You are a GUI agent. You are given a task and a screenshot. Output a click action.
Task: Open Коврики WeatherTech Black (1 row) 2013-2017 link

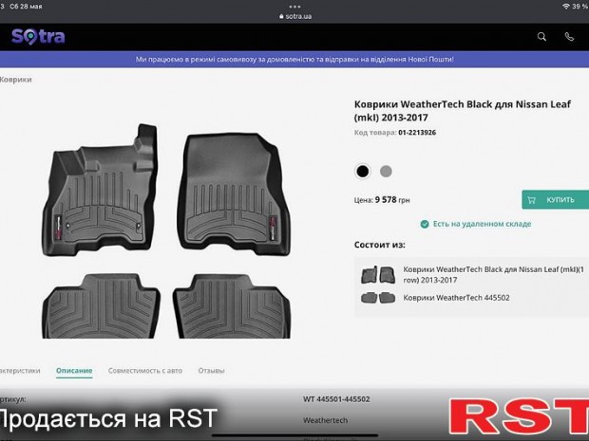click(x=494, y=274)
